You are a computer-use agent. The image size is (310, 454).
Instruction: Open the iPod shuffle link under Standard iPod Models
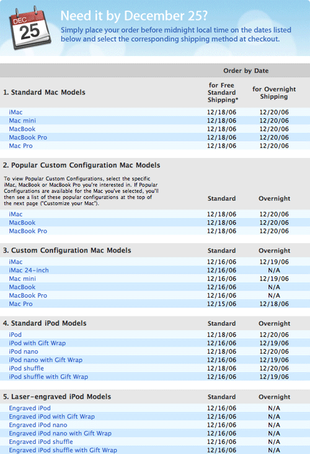tap(26, 368)
